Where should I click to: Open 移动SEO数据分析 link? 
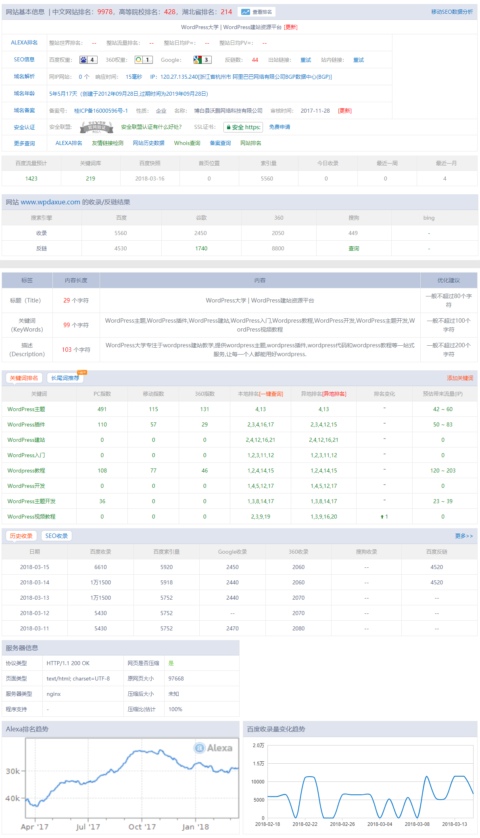[x=452, y=12]
